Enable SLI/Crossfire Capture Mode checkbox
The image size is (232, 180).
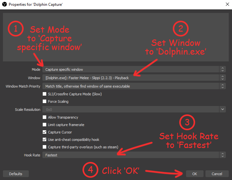click(44, 94)
